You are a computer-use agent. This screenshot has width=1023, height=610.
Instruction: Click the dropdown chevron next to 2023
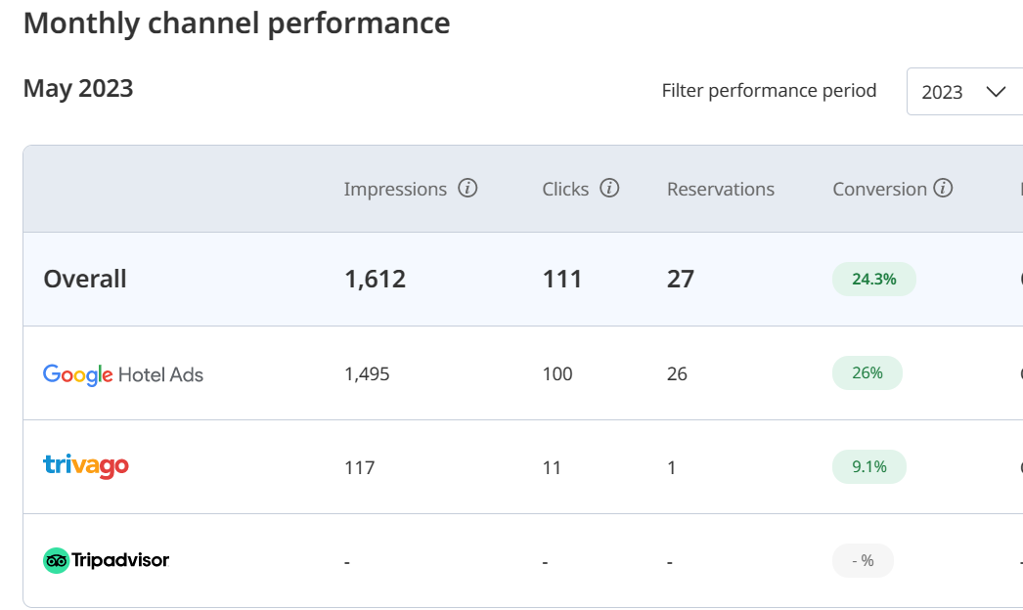pyautogui.click(x=996, y=92)
